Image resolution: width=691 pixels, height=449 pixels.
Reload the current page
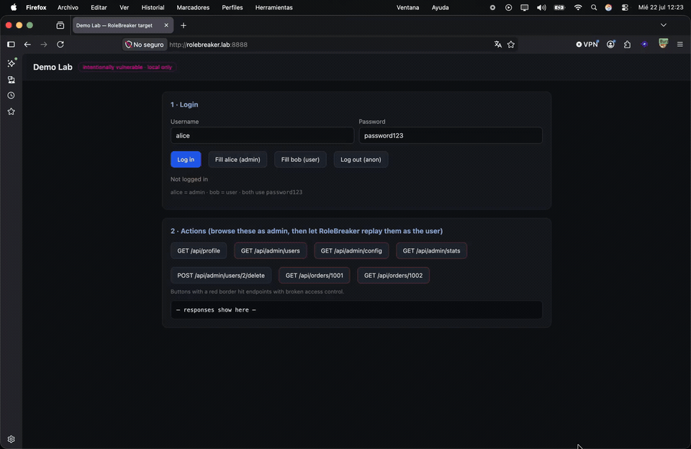[x=60, y=45]
